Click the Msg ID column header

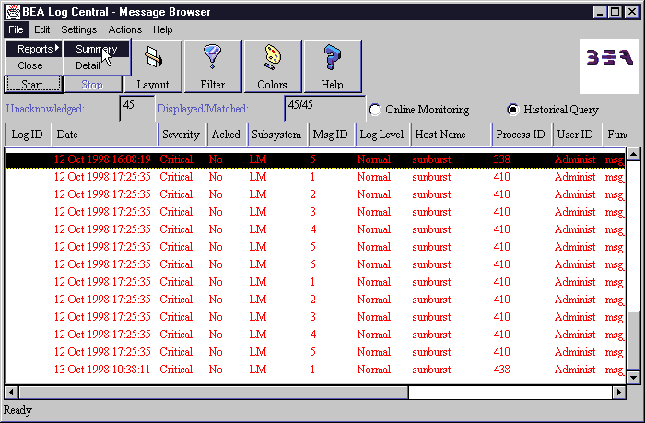click(x=331, y=135)
